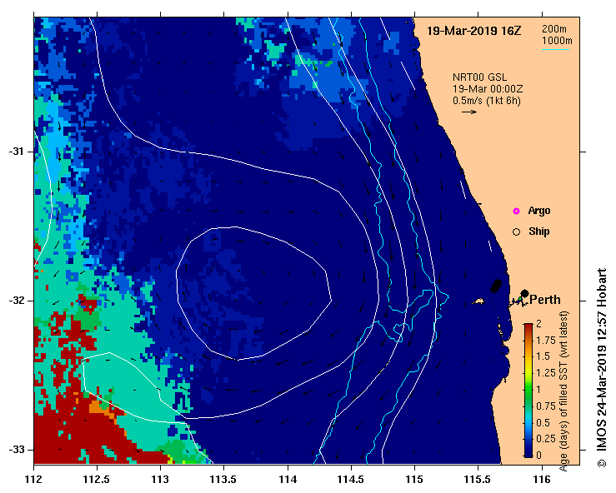Click the latitude axis label -32
Image resolution: width=616 pixels, height=493 pixels.
(16, 301)
